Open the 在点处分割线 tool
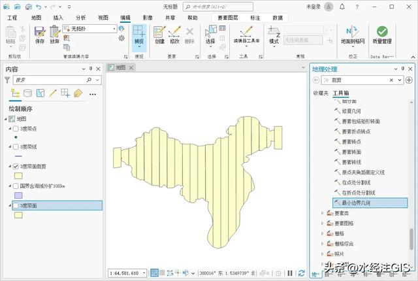The height and width of the screenshot is (281, 418). 356,182
